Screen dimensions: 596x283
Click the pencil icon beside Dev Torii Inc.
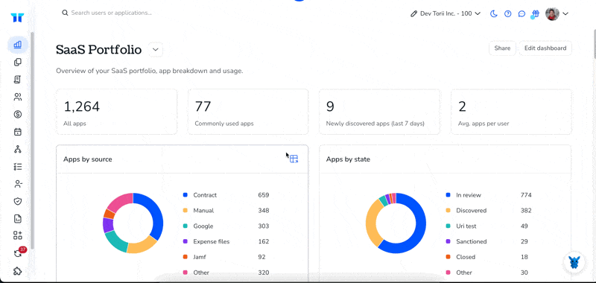414,13
